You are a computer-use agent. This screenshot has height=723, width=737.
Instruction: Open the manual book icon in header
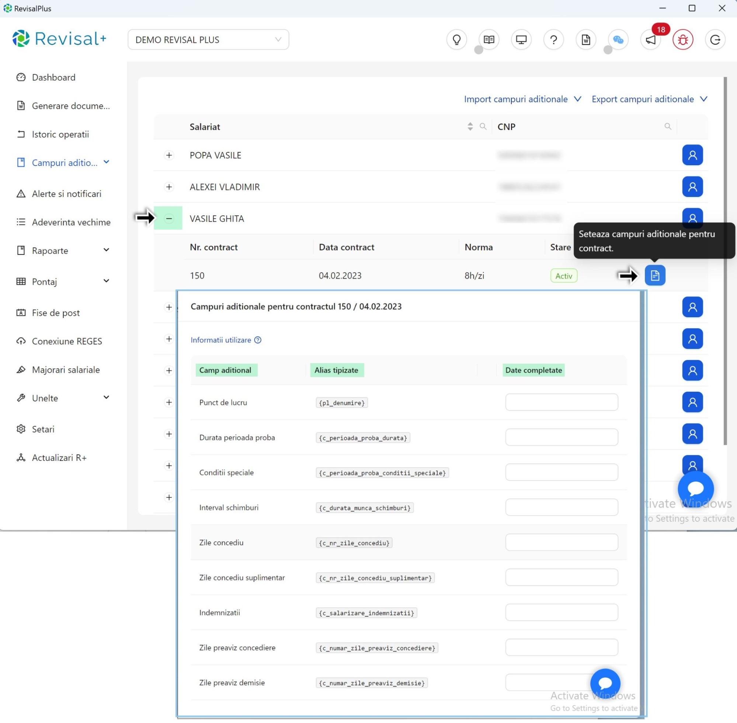(x=489, y=39)
